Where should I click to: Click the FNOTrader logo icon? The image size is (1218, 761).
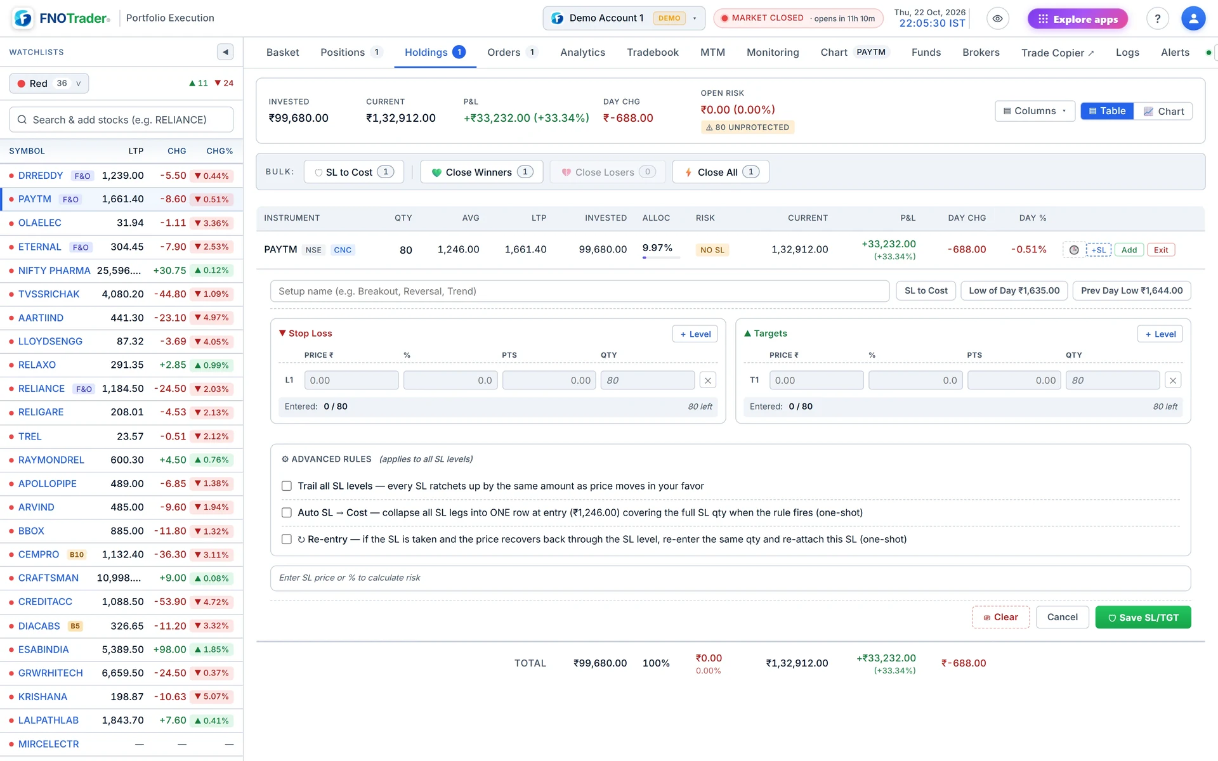coord(23,18)
